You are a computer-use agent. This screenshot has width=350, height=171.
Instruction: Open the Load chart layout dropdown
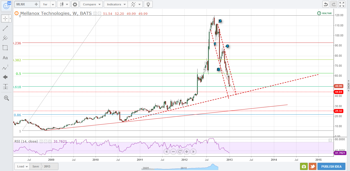click(x=22, y=166)
